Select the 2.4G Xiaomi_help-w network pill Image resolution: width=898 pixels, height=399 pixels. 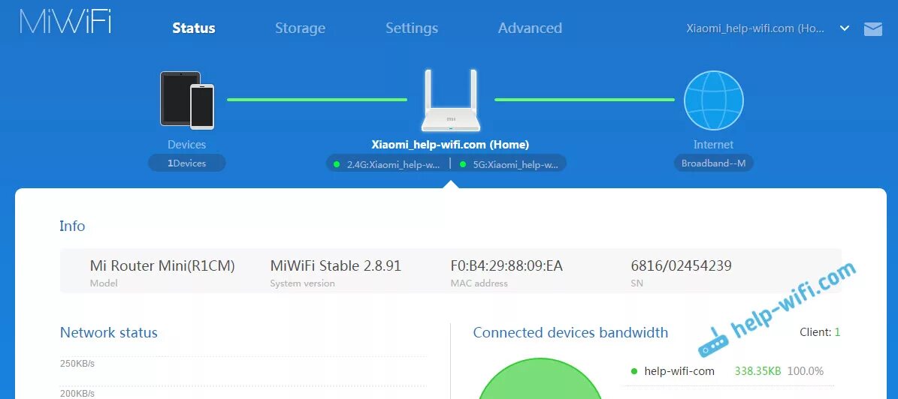tap(388, 164)
